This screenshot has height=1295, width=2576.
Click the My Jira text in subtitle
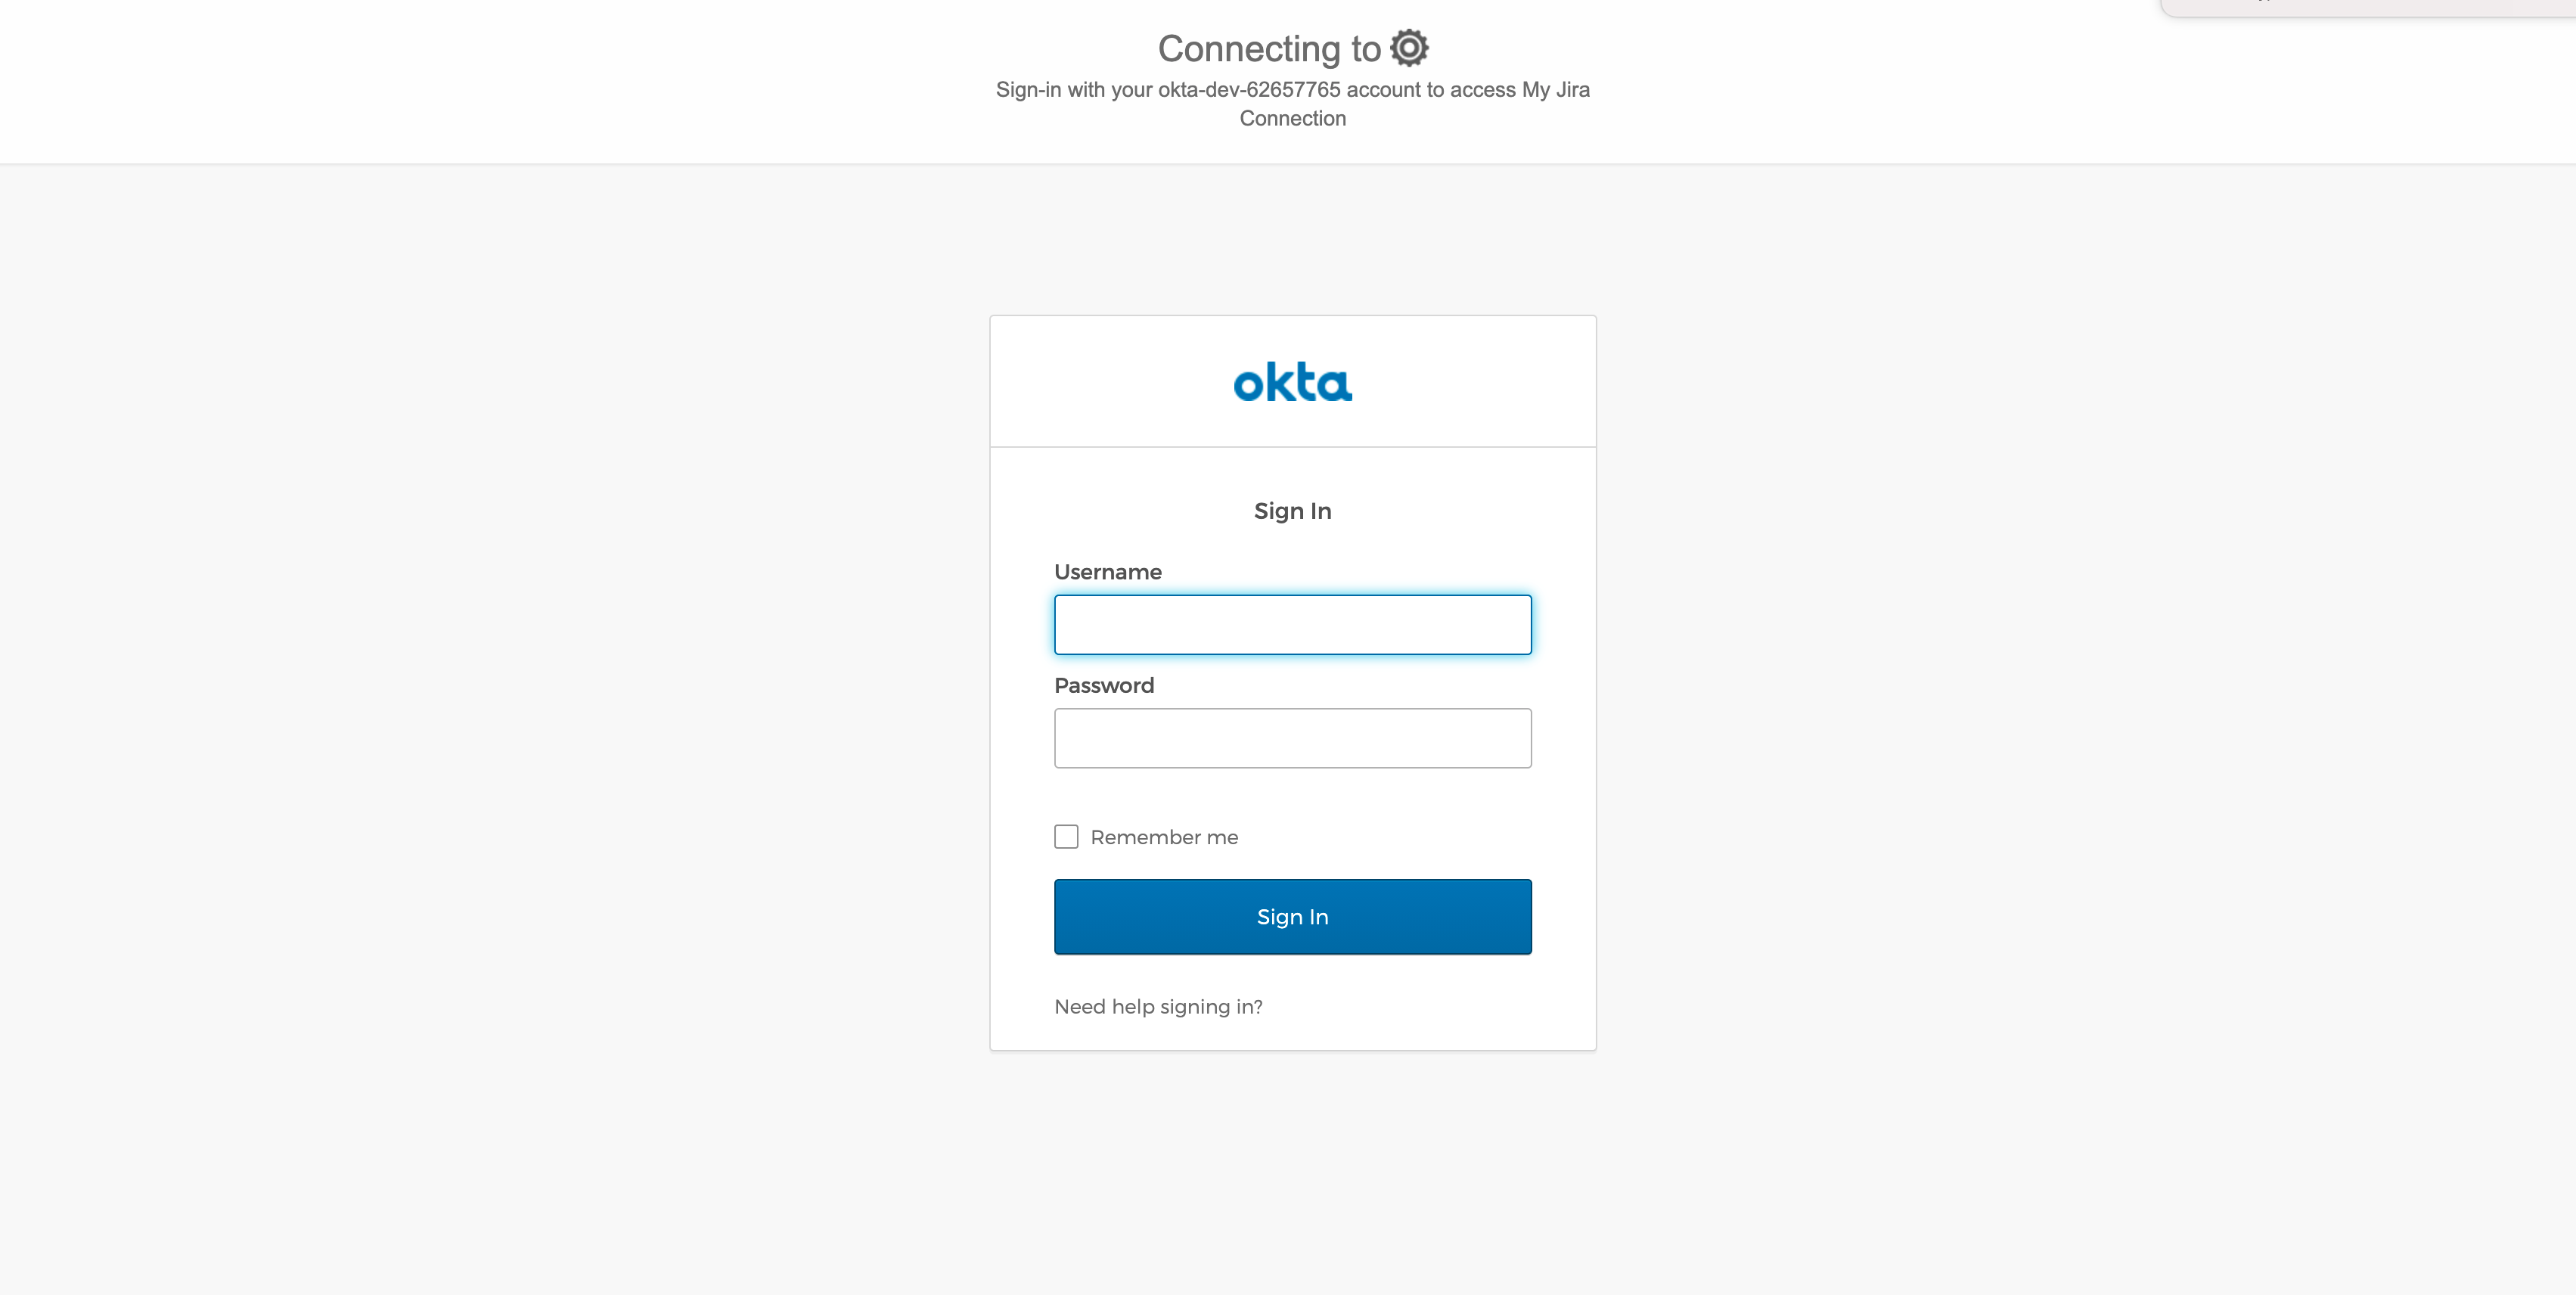pyautogui.click(x=1556, y=90)
